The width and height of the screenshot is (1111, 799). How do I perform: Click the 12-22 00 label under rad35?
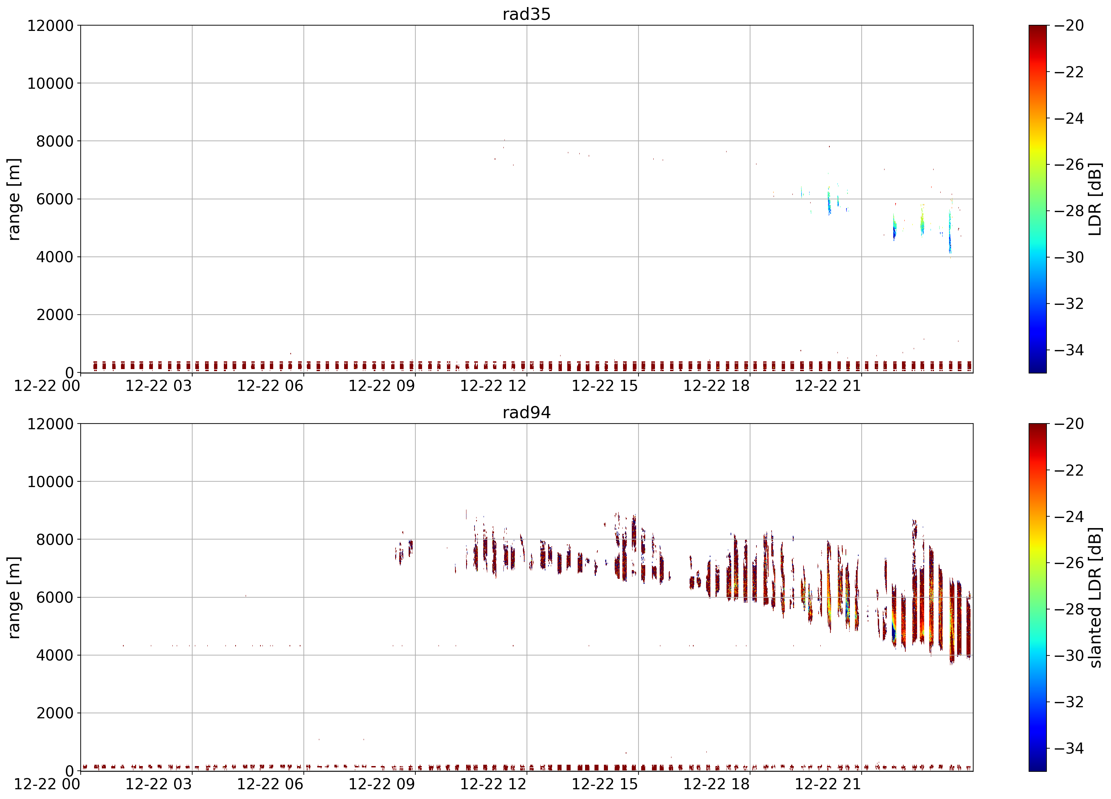click(x=47, y=386)
